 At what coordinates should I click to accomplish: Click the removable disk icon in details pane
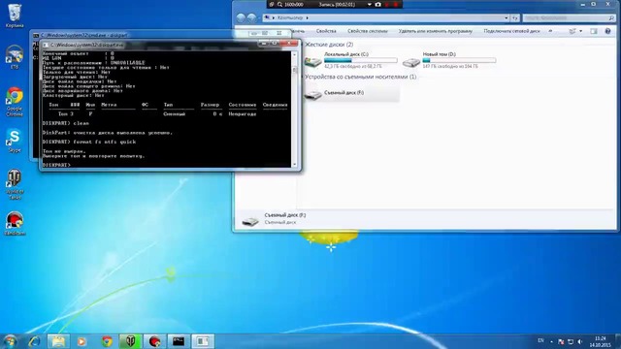pyautogui.click(x=250, y=220)
